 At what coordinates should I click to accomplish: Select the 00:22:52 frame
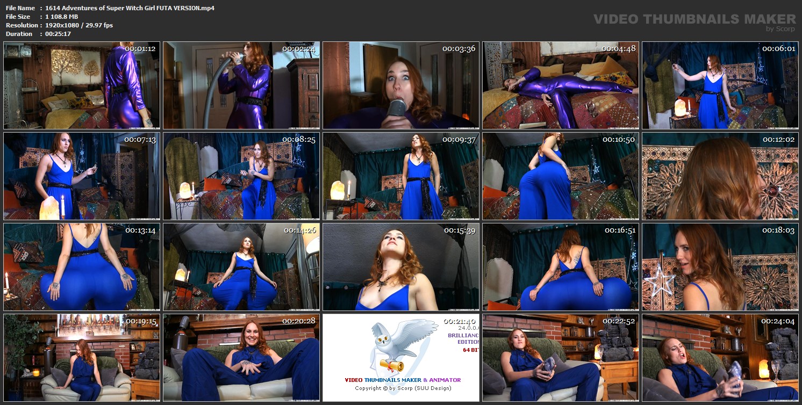coord(561,358)
